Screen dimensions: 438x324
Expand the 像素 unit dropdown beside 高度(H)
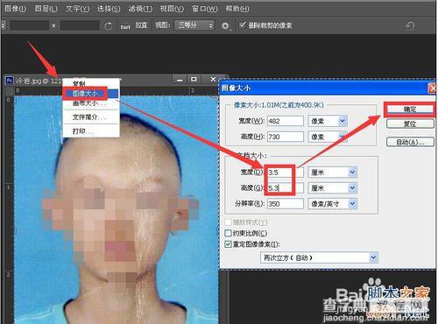343,137
